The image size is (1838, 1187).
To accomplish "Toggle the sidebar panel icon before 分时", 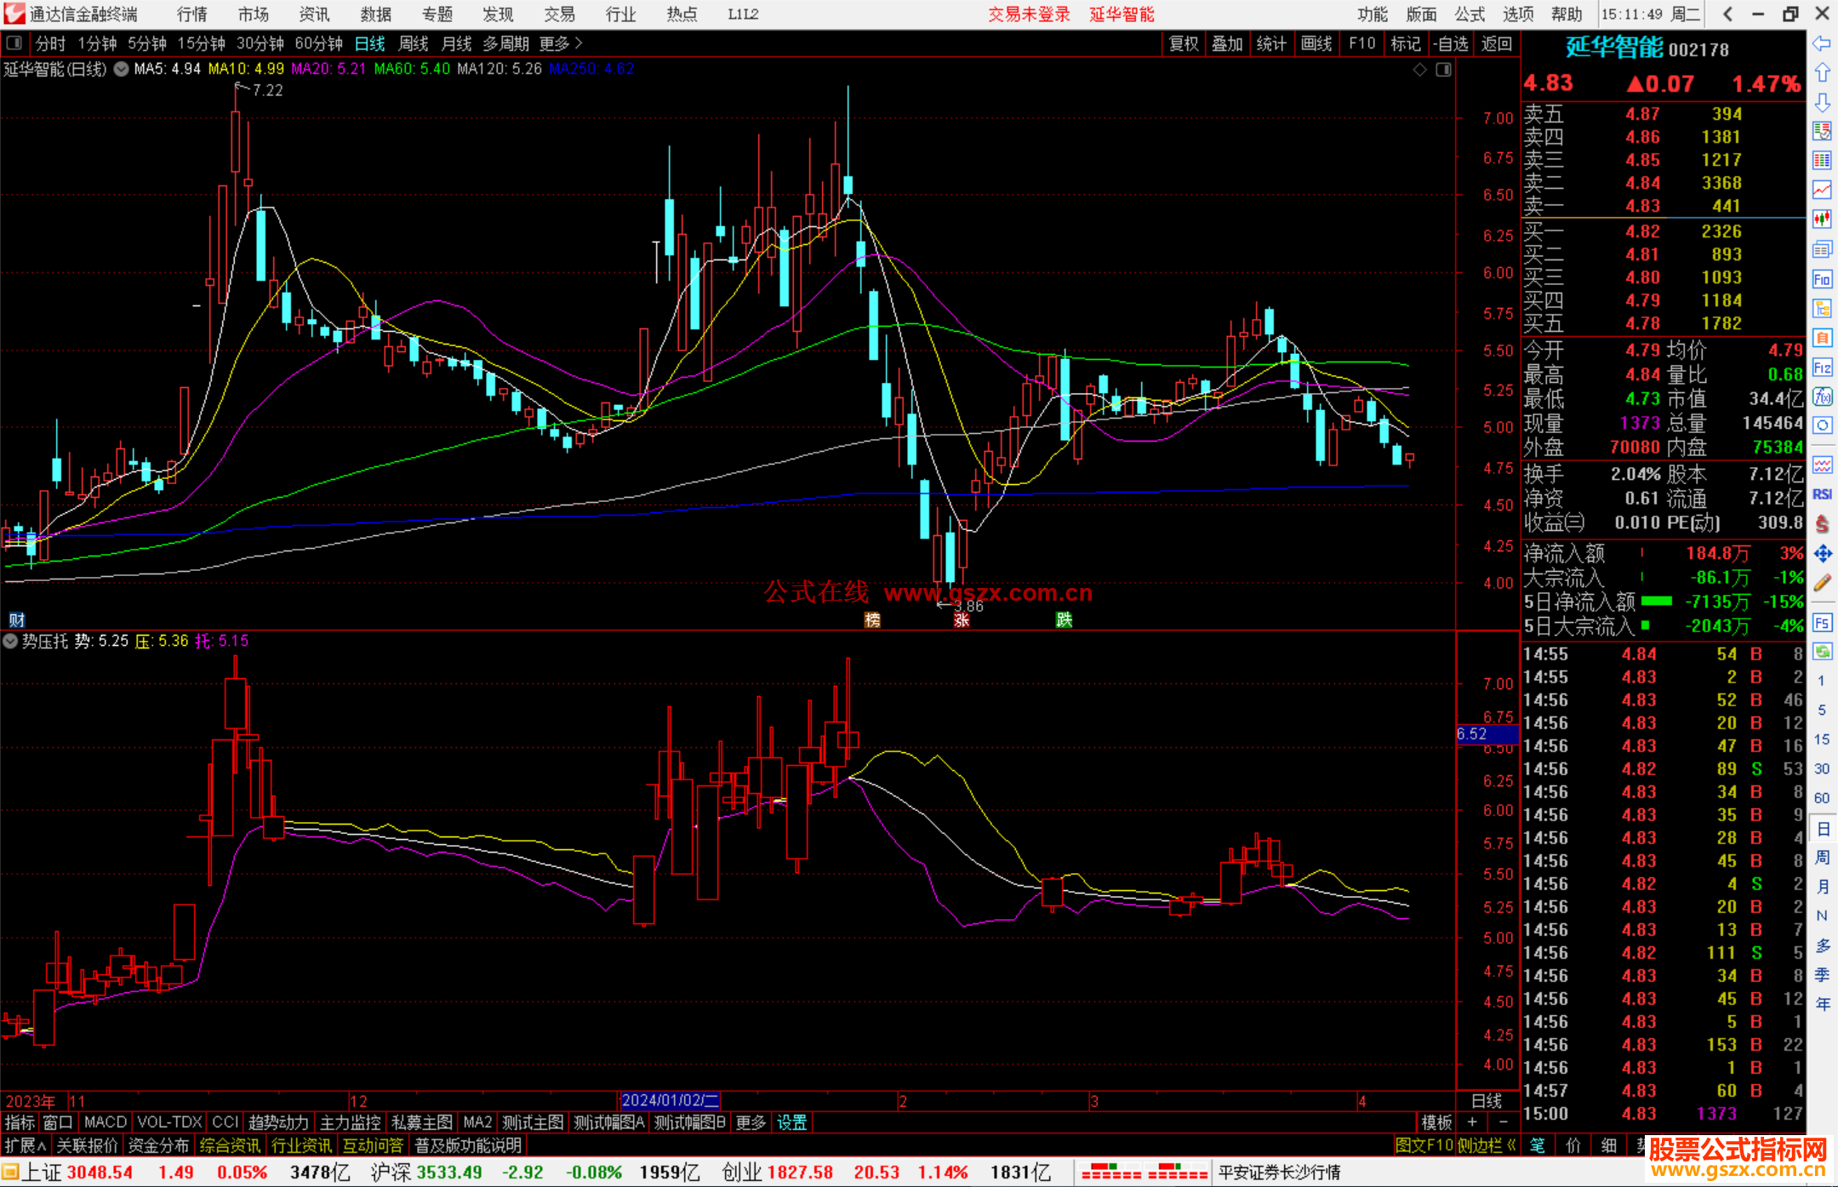I will (x=14, y=43).
